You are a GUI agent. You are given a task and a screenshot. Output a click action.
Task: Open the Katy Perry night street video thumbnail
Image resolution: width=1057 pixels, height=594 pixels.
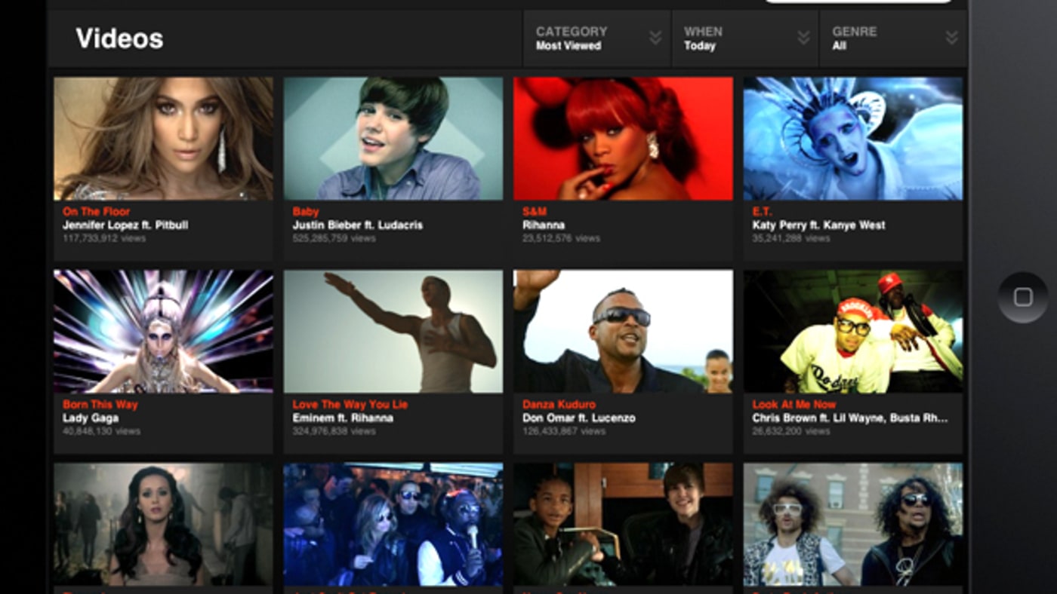point(163,525)
